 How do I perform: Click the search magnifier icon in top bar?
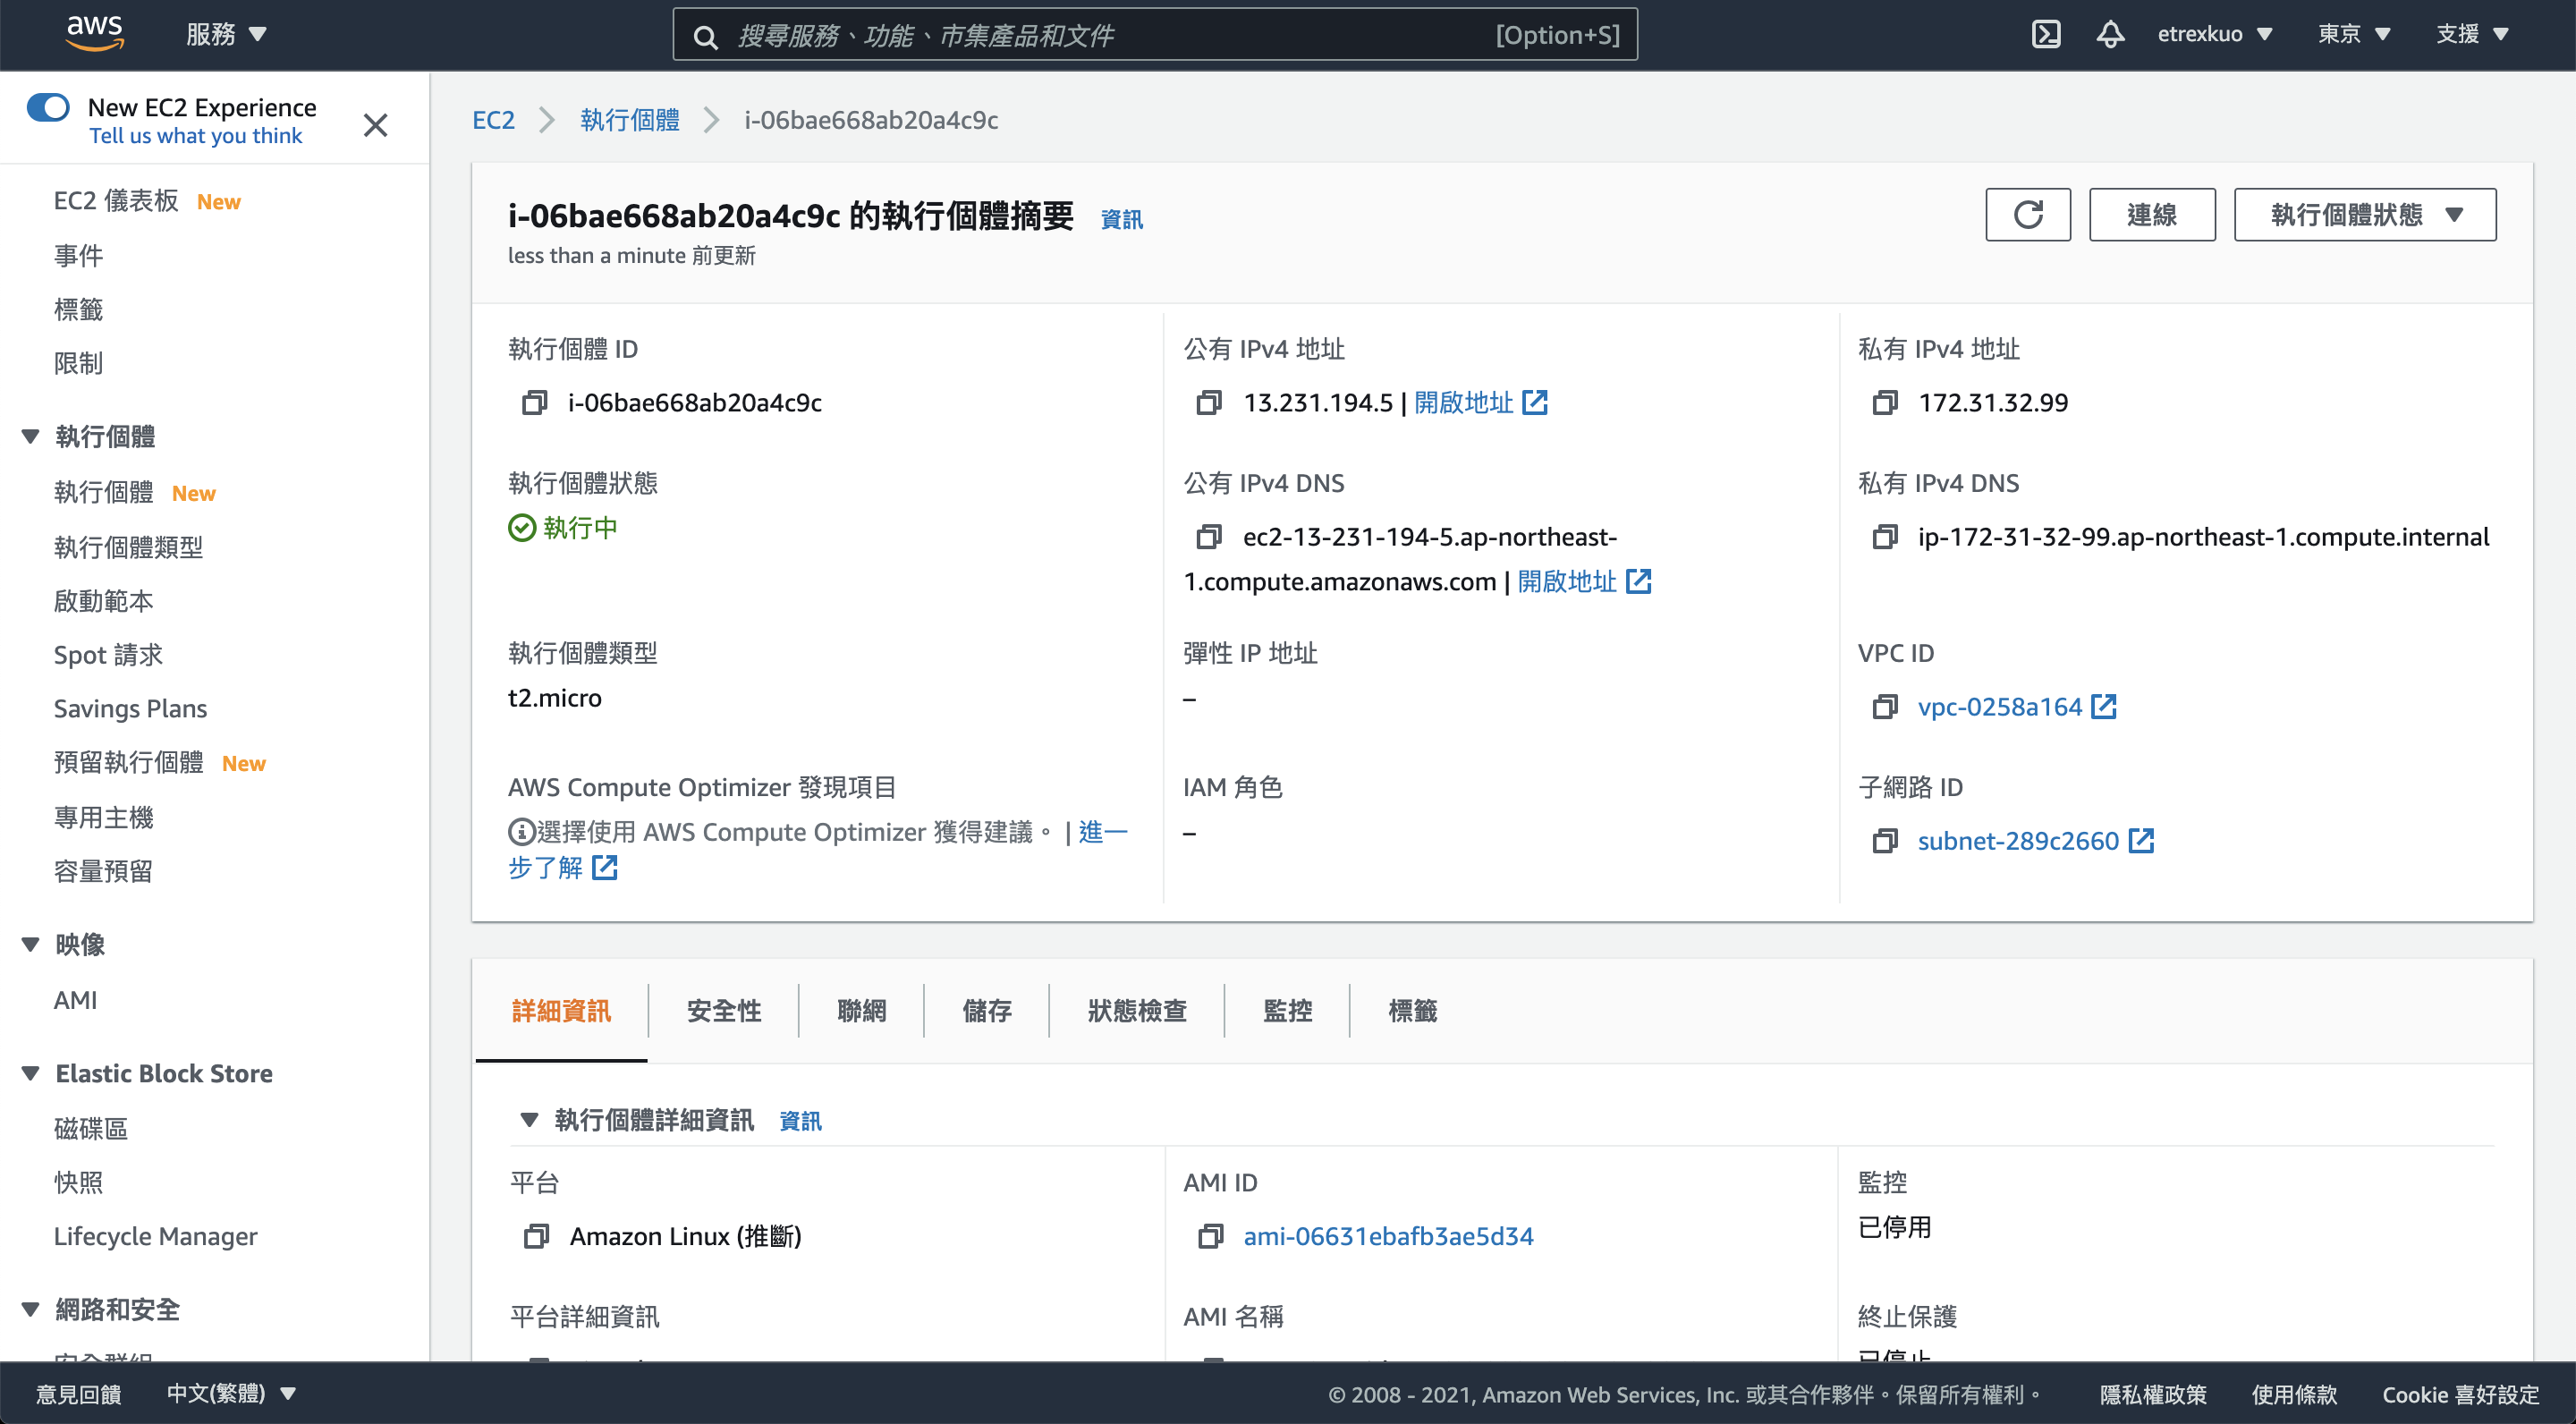705,37
